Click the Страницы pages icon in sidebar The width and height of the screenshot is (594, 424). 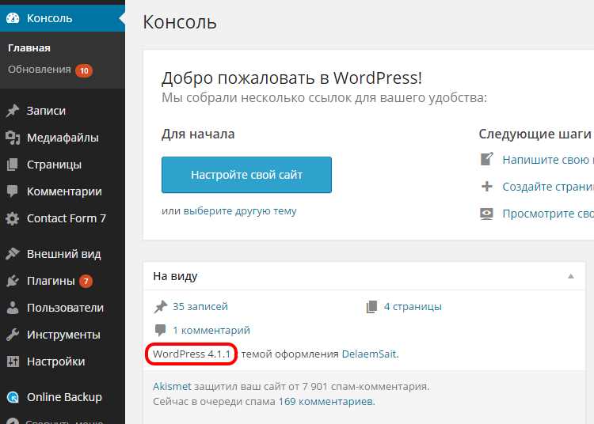coord(13,165)
